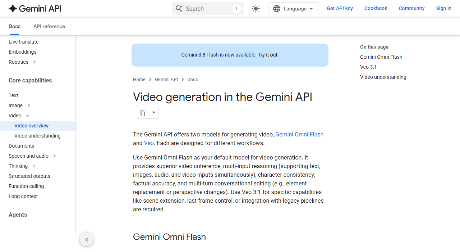Open Function calling in sidebar
The height and width of the screenshot is (252, 460).
26,186
